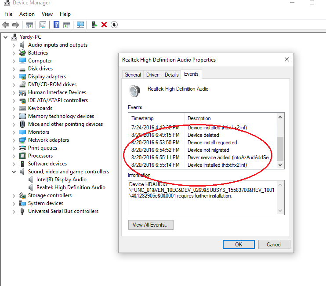326x286 pixels.
Task: Open the Help menu
Action: coord(65,14)
